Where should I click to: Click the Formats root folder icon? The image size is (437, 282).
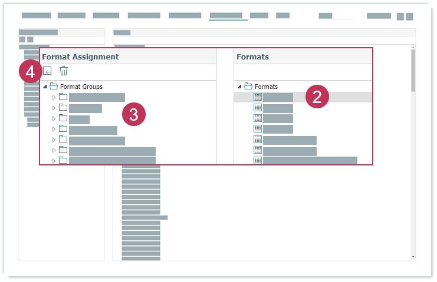coord(248,87)
